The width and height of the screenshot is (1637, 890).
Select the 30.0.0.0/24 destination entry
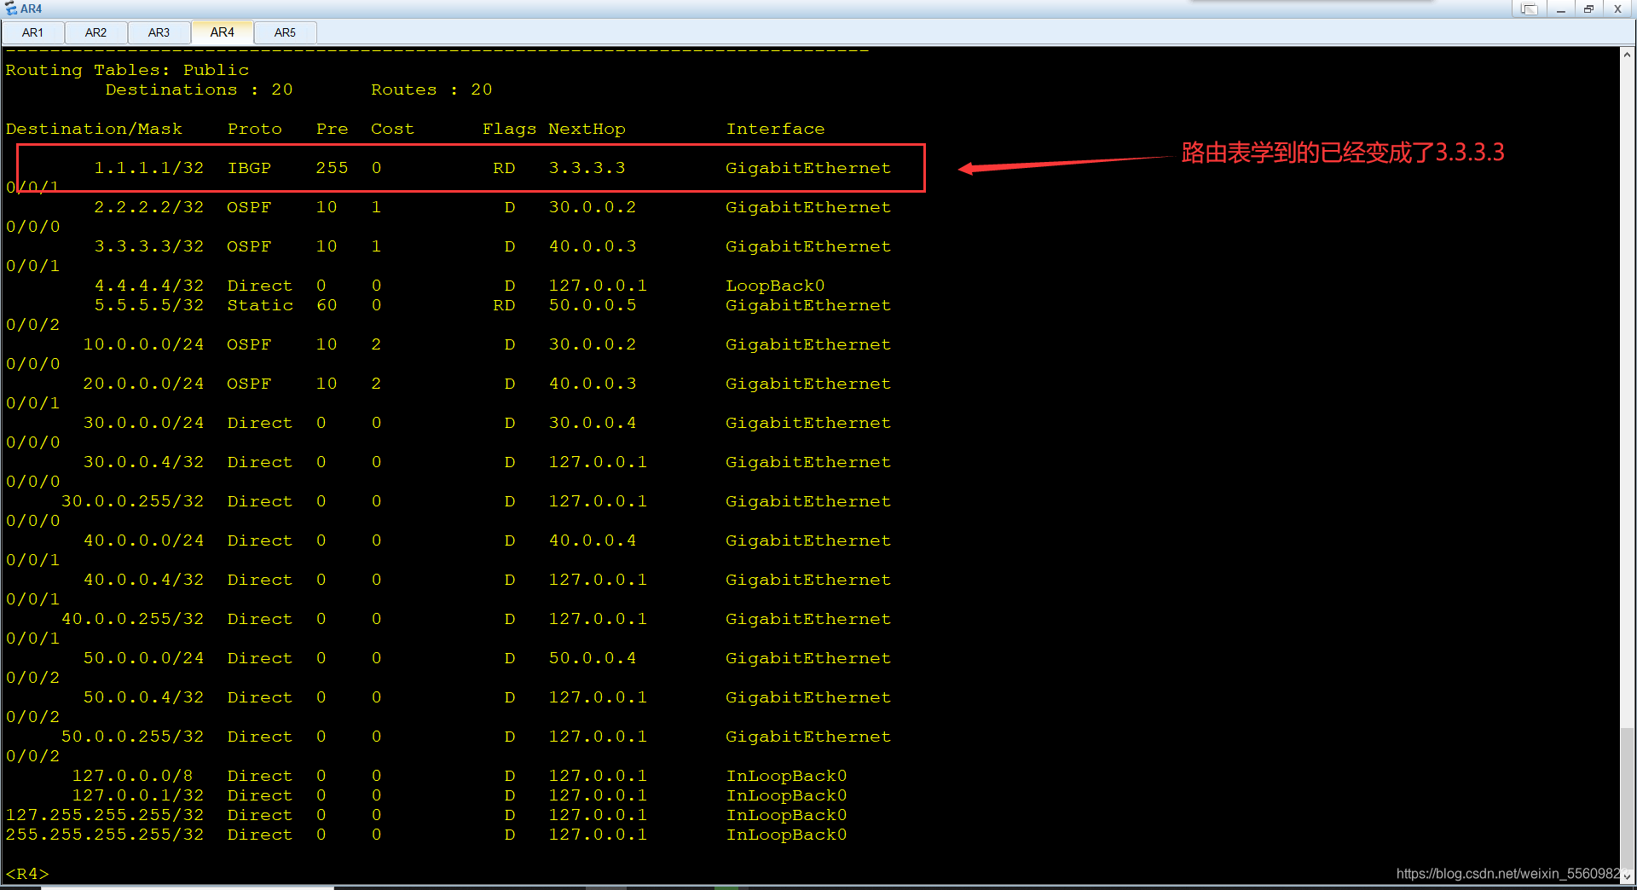coord(143,423)
